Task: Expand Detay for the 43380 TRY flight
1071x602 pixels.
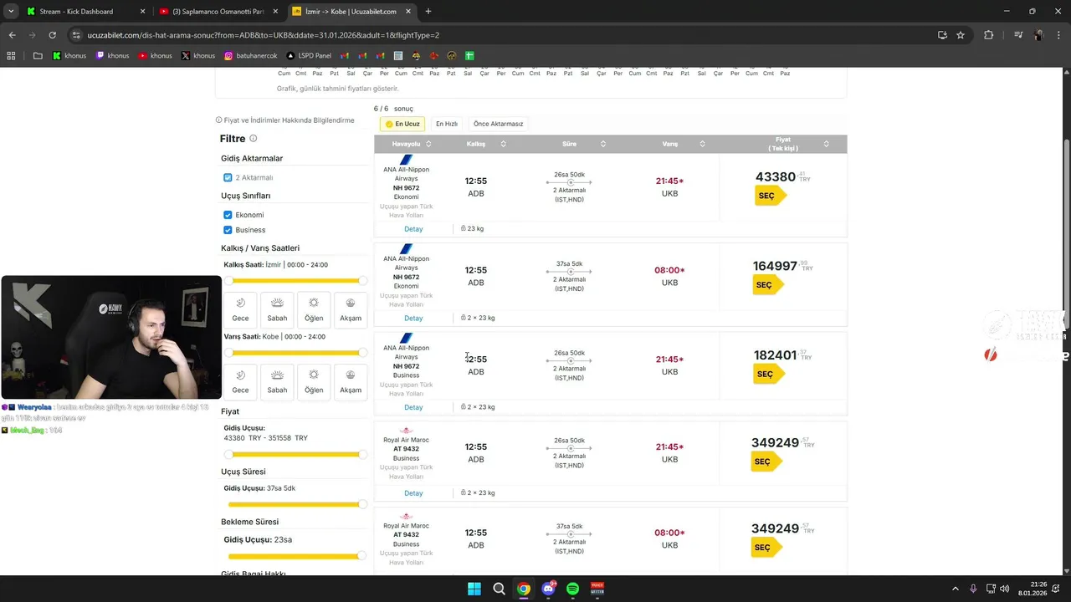Action: tap(413, 229)
